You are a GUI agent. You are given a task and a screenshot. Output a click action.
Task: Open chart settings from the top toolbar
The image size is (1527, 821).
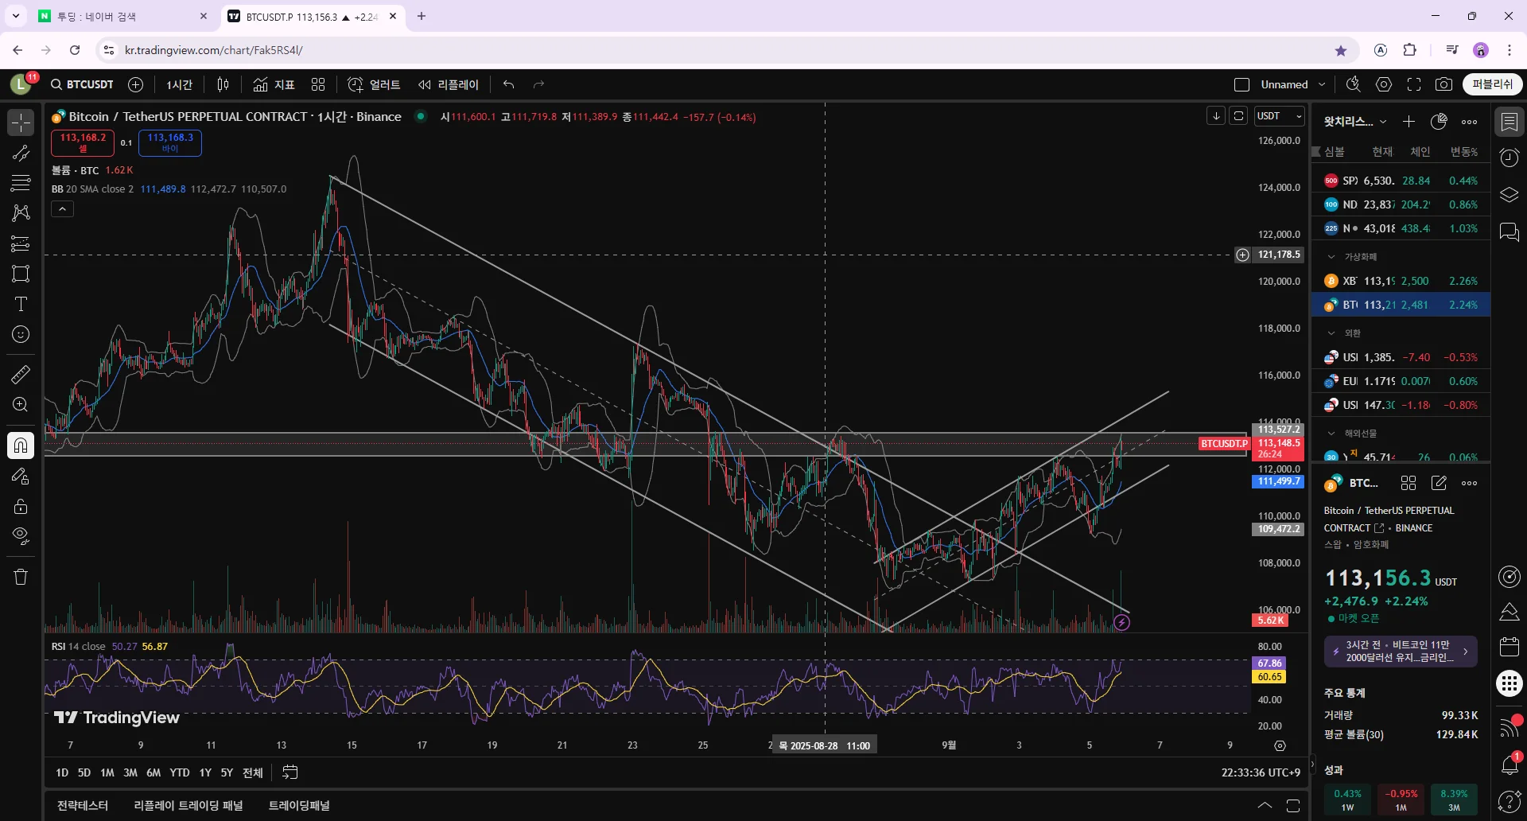pyautogui.click(x=1384, y=84)
